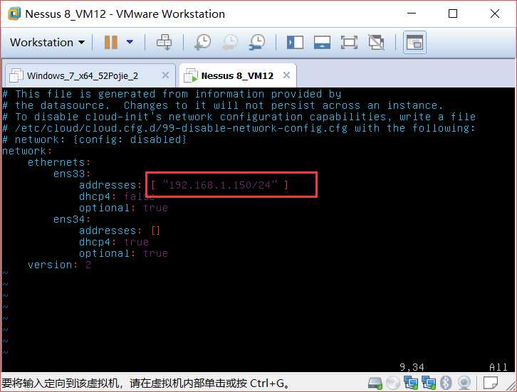Click the '# network: {config: disabled}' comment
The height and width of the screenshot is (392, 517).
[x=94, y=139]
